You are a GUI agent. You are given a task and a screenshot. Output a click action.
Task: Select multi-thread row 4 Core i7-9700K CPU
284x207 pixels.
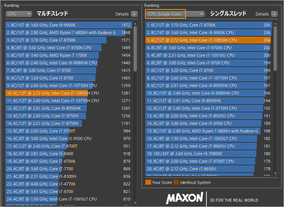(x=69, y=48)
